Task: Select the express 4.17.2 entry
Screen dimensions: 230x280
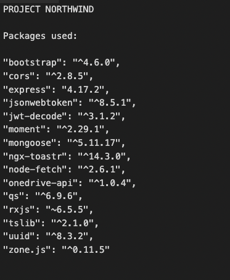Action: 56,90
